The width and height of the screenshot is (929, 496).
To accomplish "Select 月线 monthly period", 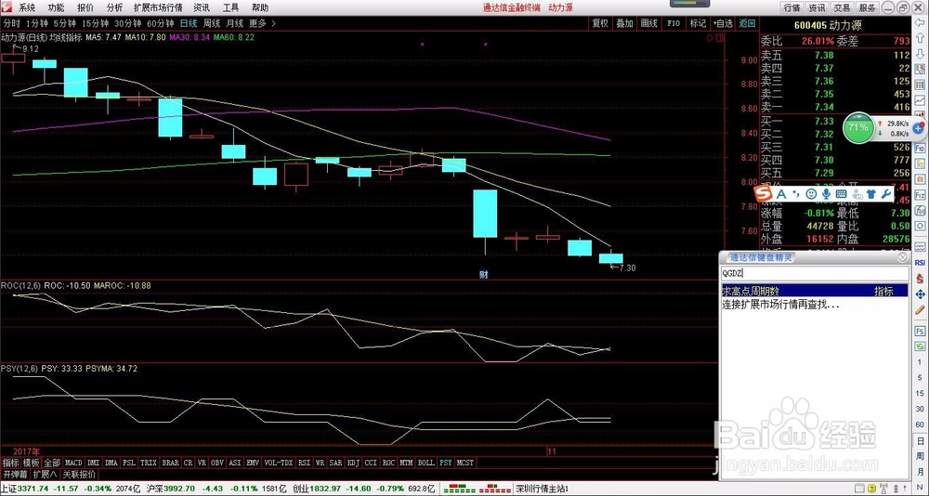I will (x=235, y=24).
